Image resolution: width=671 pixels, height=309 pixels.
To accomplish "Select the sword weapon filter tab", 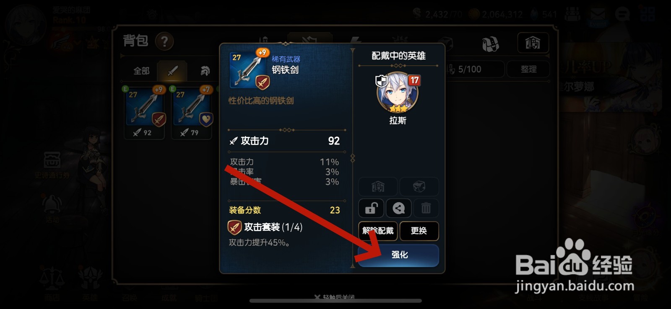I will click(x=172, y=71).
